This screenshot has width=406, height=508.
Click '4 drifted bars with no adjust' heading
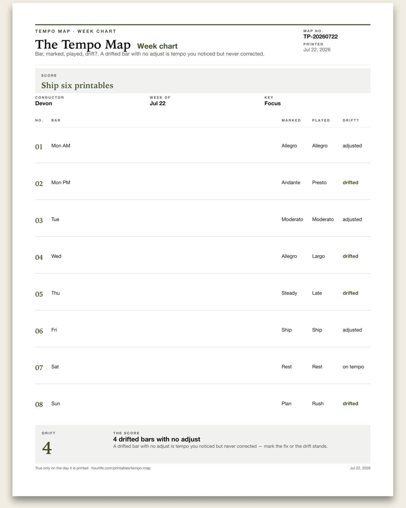[157, 439]
